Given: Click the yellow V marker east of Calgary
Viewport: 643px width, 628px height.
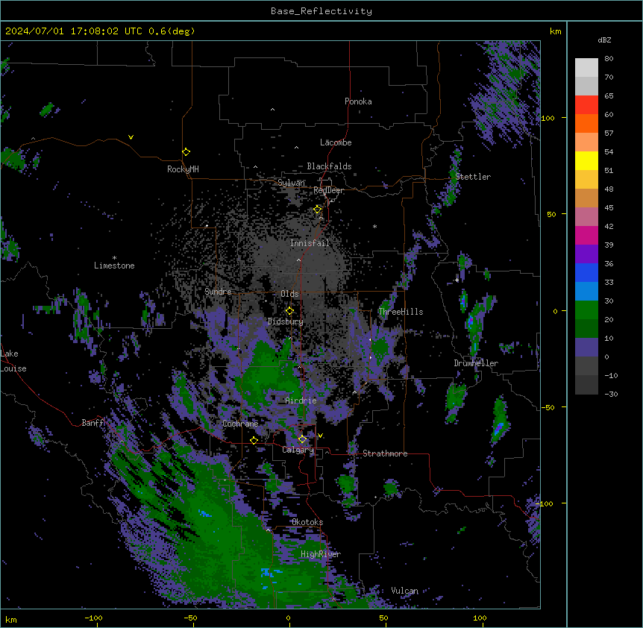Looking at the screenshot, I should click(x=320, y=436).
